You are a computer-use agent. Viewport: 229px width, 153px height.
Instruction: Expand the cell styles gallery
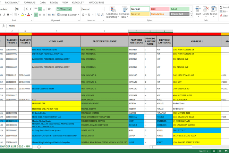tap(191, 15)
